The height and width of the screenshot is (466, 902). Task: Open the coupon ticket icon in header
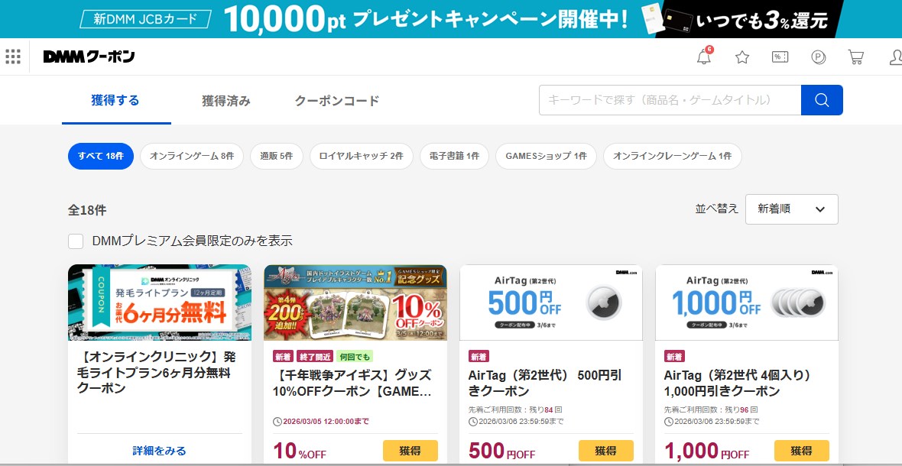[780, 57]
